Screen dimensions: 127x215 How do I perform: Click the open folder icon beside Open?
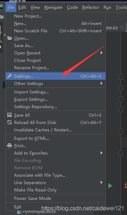point(9,38)
